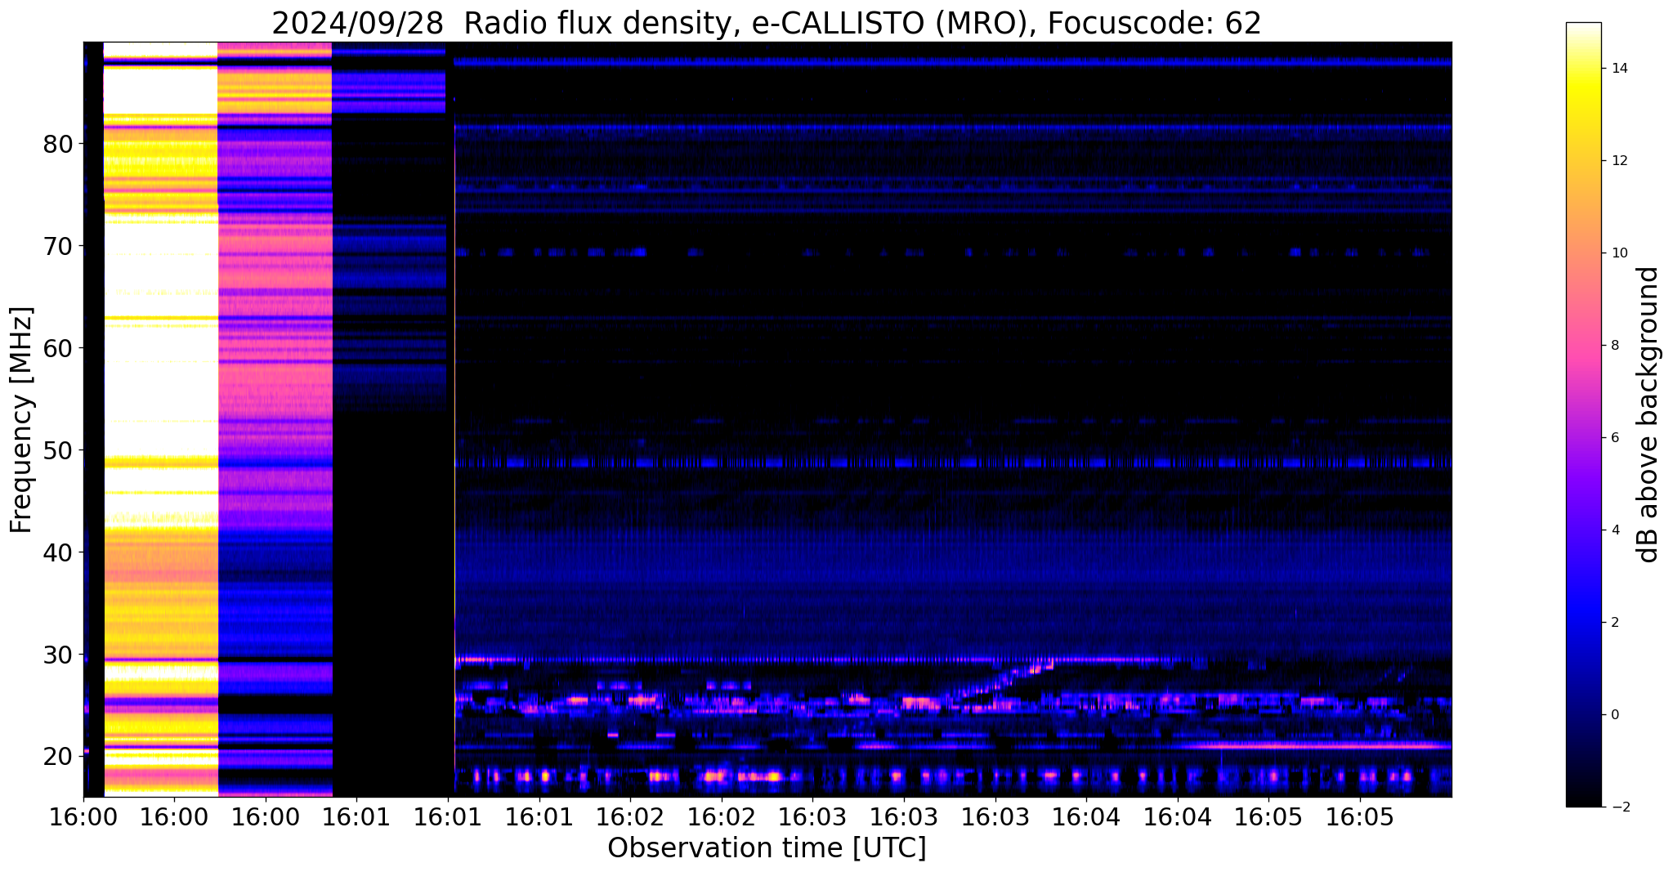Click the 'Frequency [MHz]' y-axis label
The image size is (1673, 872).
point(21,419)
